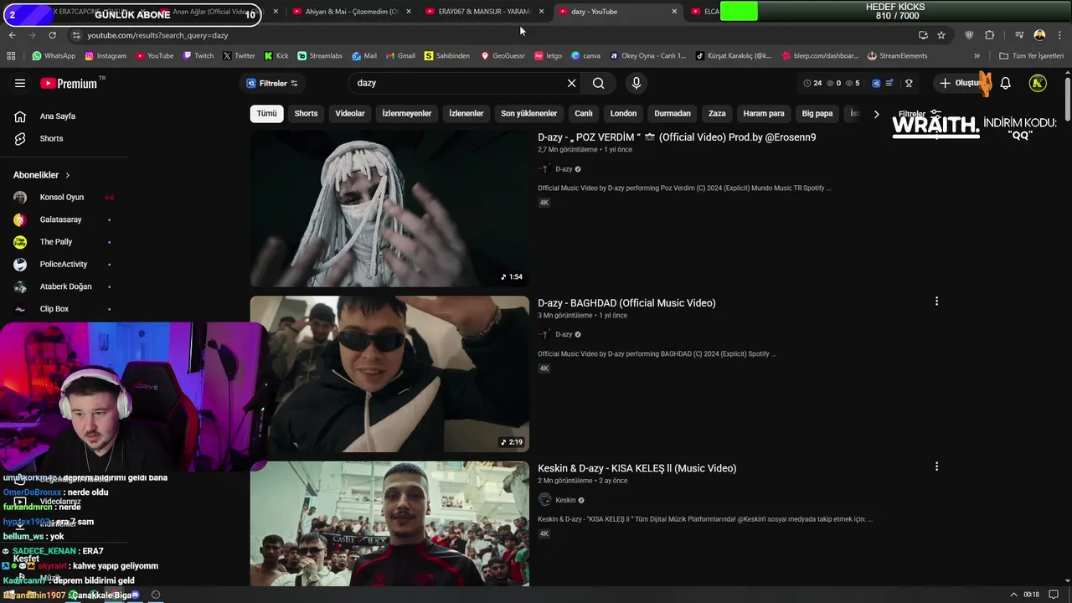The height and width of the screenshot is (603, 1072).
Task: Open Streamlabs bookmark
Action: tap(319, 56)
